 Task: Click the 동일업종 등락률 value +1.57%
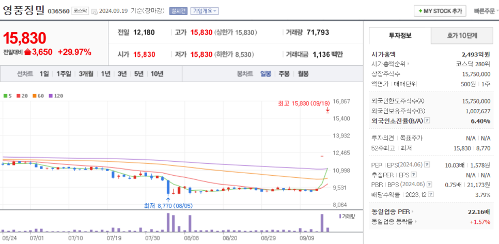pyautogui.click(x=480, y=222)
